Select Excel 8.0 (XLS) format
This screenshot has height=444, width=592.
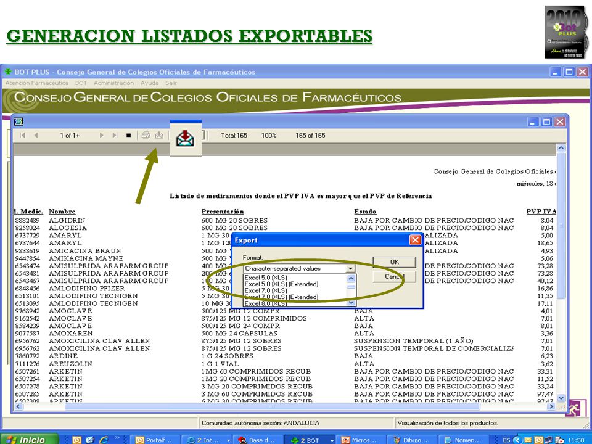265,303
